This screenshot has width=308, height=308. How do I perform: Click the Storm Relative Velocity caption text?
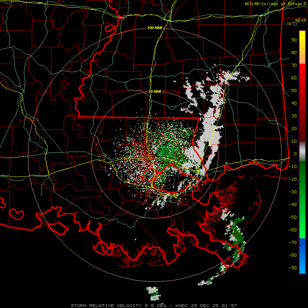coord(106,306)
